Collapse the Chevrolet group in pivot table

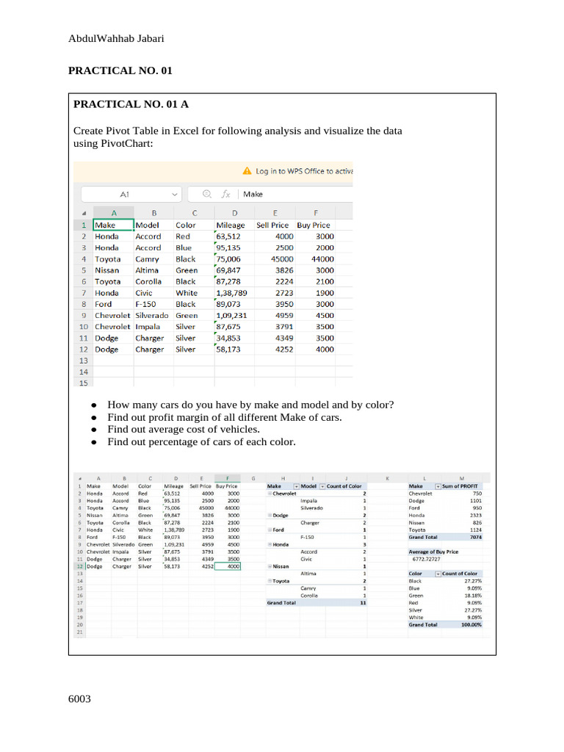pos(270,493)
